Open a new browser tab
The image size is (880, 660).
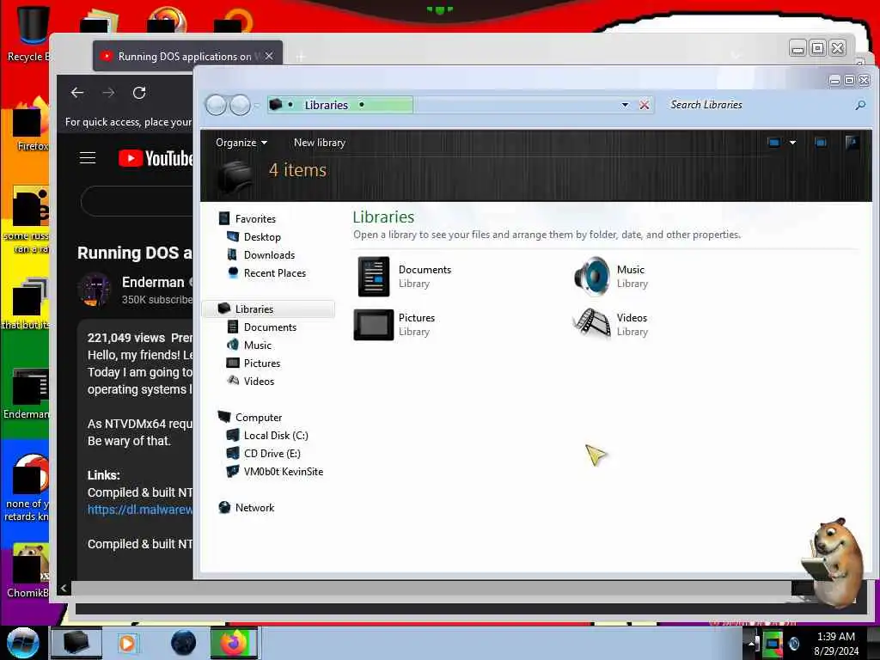click(x=300, y=56)
